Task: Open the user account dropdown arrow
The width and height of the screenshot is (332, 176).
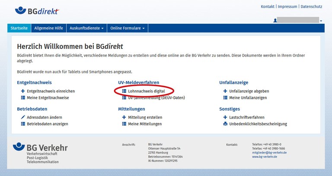Action: [321, 21]
